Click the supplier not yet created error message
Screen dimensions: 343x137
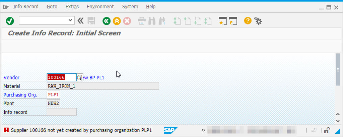pyautogui.click(x=81, y=130)
